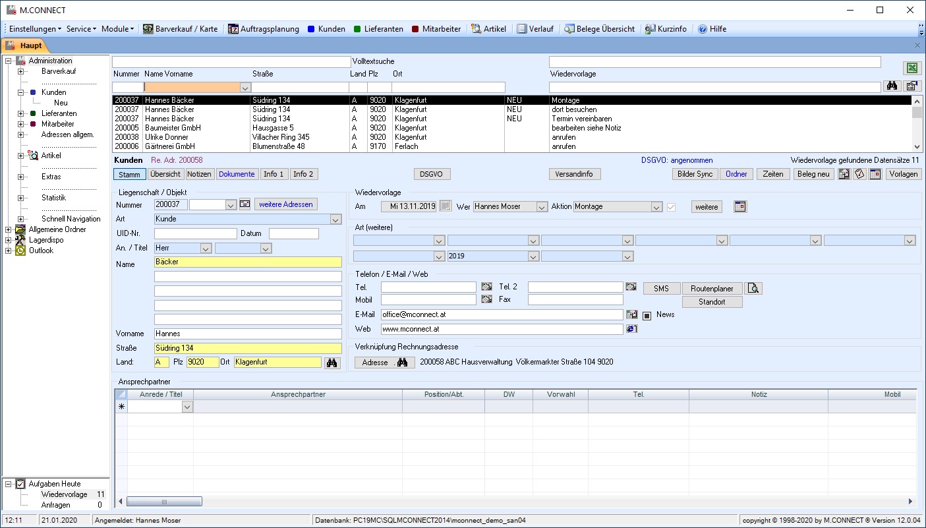This screenshot has width=926, height=528.
Task: Collapse the Aufgaben Heute tree node
Action: pos(9,484)
